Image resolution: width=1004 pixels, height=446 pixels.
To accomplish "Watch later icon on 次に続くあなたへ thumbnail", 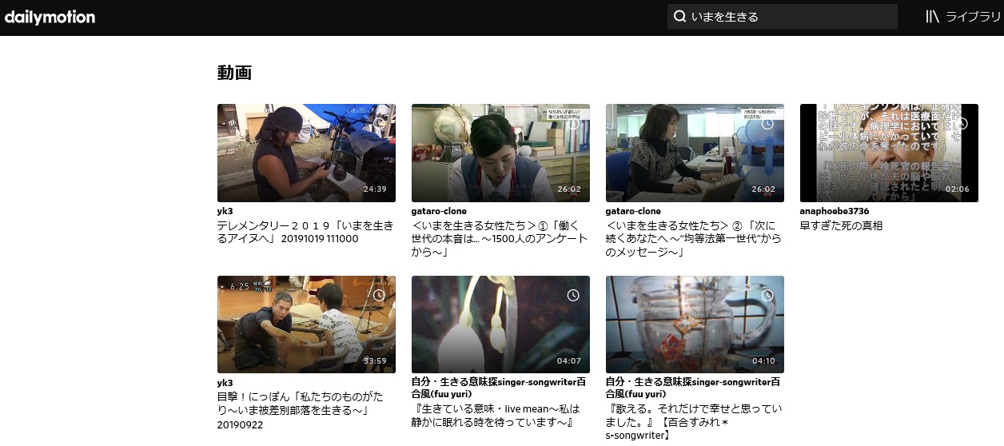I will 767,124.
